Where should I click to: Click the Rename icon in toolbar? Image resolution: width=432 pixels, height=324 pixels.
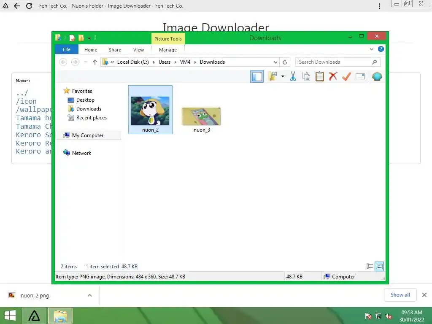(360, 76)
